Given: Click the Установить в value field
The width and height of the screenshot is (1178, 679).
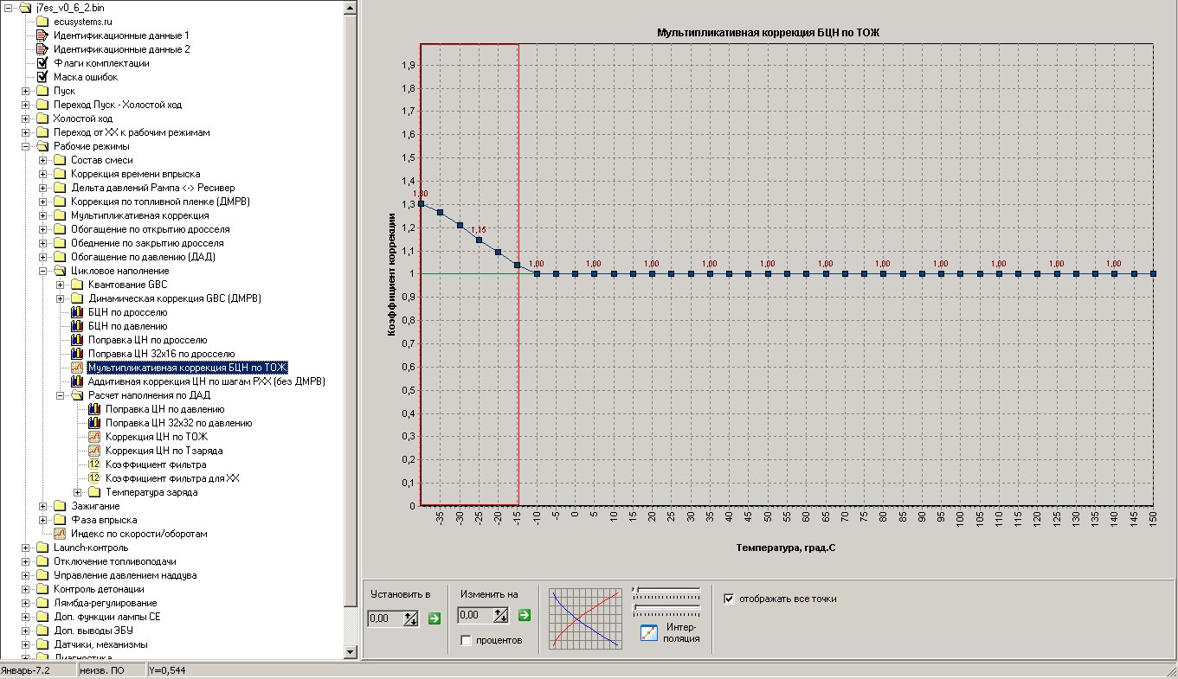Looking at the screenshot, I should [x=385, y=618].
